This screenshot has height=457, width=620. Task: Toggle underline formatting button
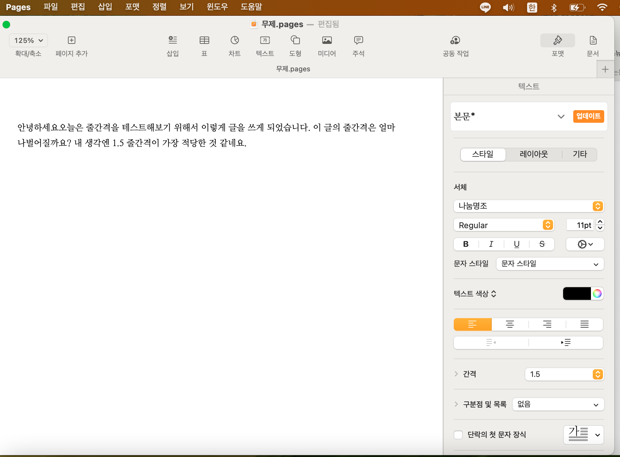click(x=517, y=244)
